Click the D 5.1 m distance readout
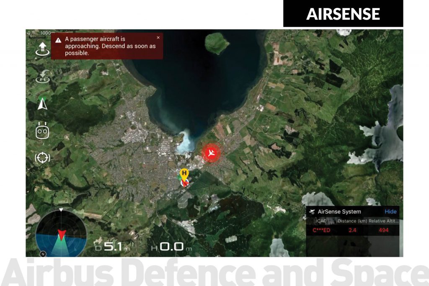Screen dimensions: 429x286 (x=112, y=247)
